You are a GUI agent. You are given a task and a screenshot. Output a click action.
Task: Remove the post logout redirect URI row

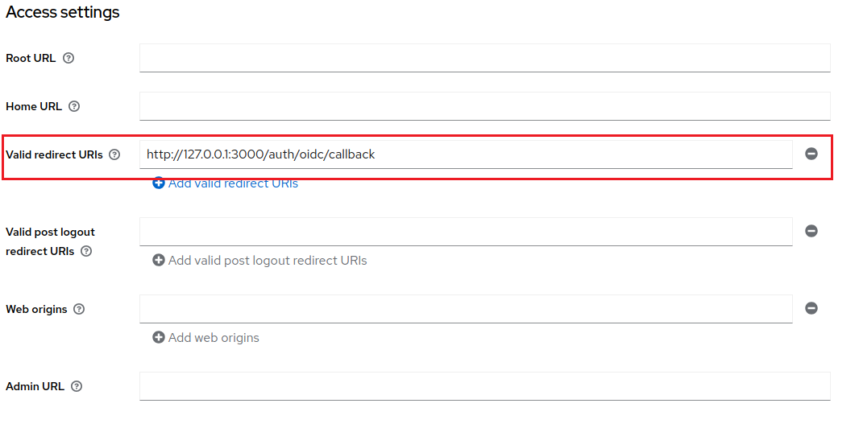coord(811,231)
